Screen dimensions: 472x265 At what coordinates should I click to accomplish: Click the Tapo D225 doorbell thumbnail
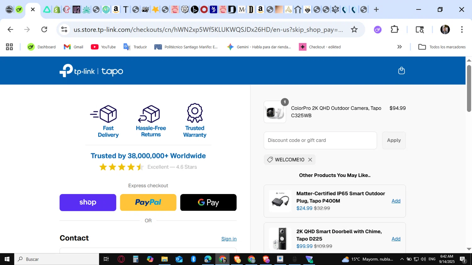pyautogui.click(x=280, y=239)
